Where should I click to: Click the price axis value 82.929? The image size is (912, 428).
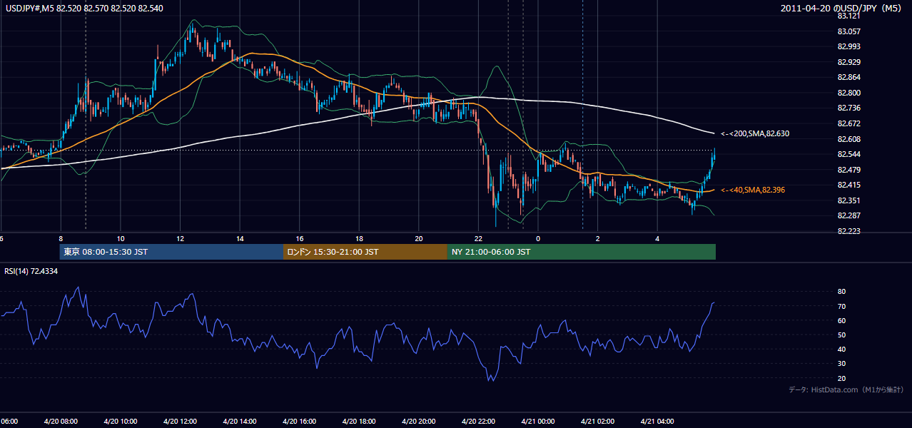click(x=849, y=62)
